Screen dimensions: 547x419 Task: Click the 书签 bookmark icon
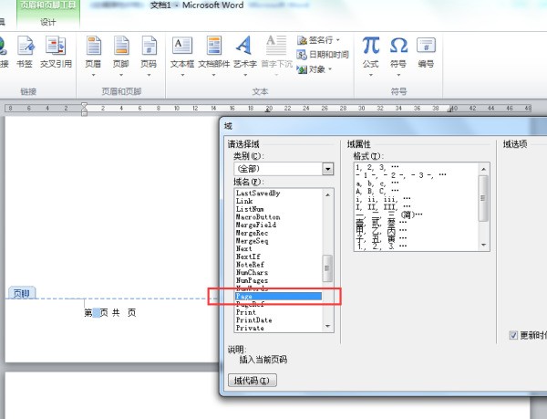tap(25, 51)
